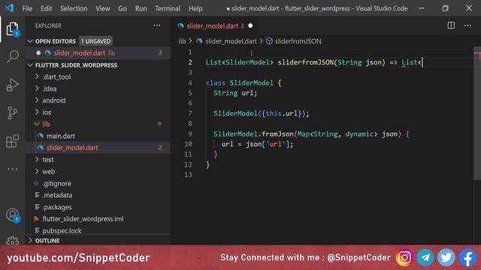This screenshot has height=270, width=481.
Task: Click the VS Code logo icon
Action: click(9, 8)
